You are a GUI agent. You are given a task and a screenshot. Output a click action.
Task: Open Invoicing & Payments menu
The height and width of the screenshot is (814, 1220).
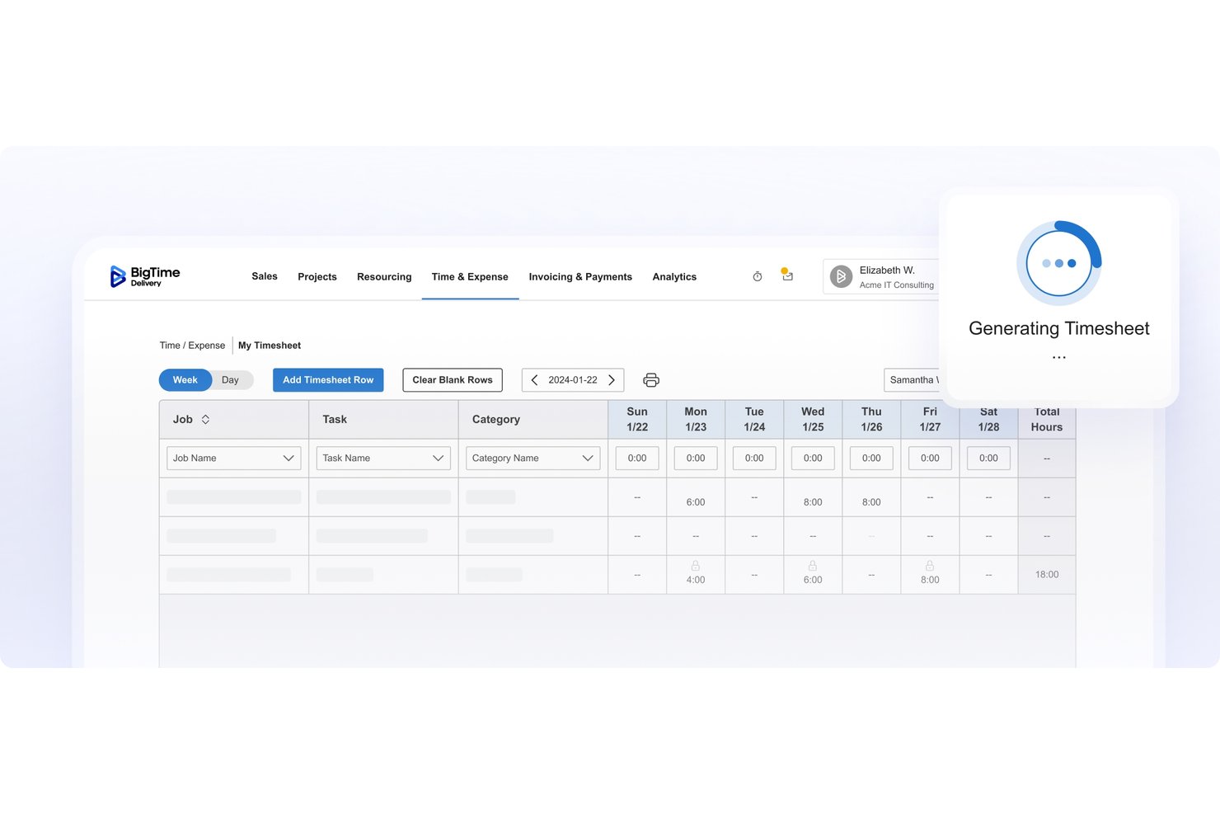pyautogui.click(x=580, y=277)
